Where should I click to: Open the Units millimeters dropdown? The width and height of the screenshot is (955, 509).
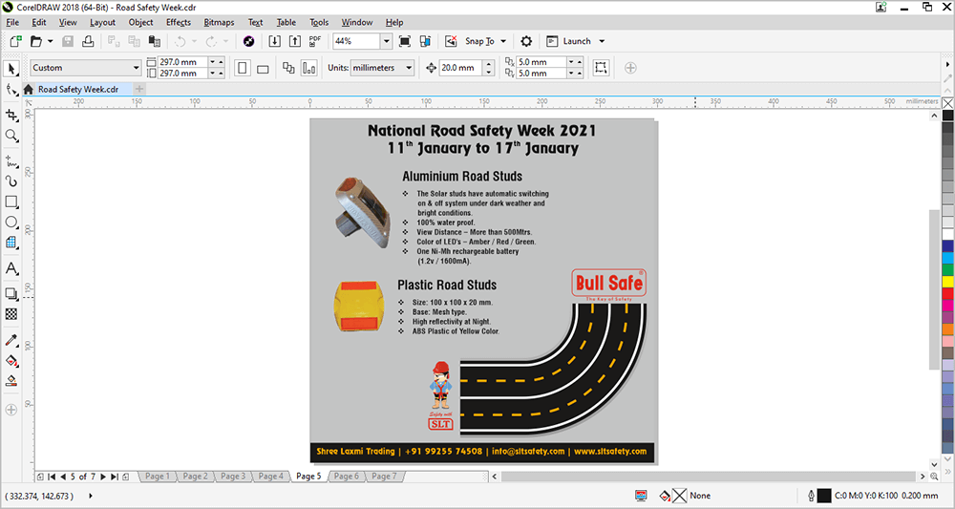click(x=409, y=68)
